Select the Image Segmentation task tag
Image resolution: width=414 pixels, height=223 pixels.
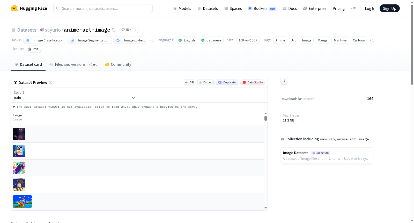coord(90,40)
